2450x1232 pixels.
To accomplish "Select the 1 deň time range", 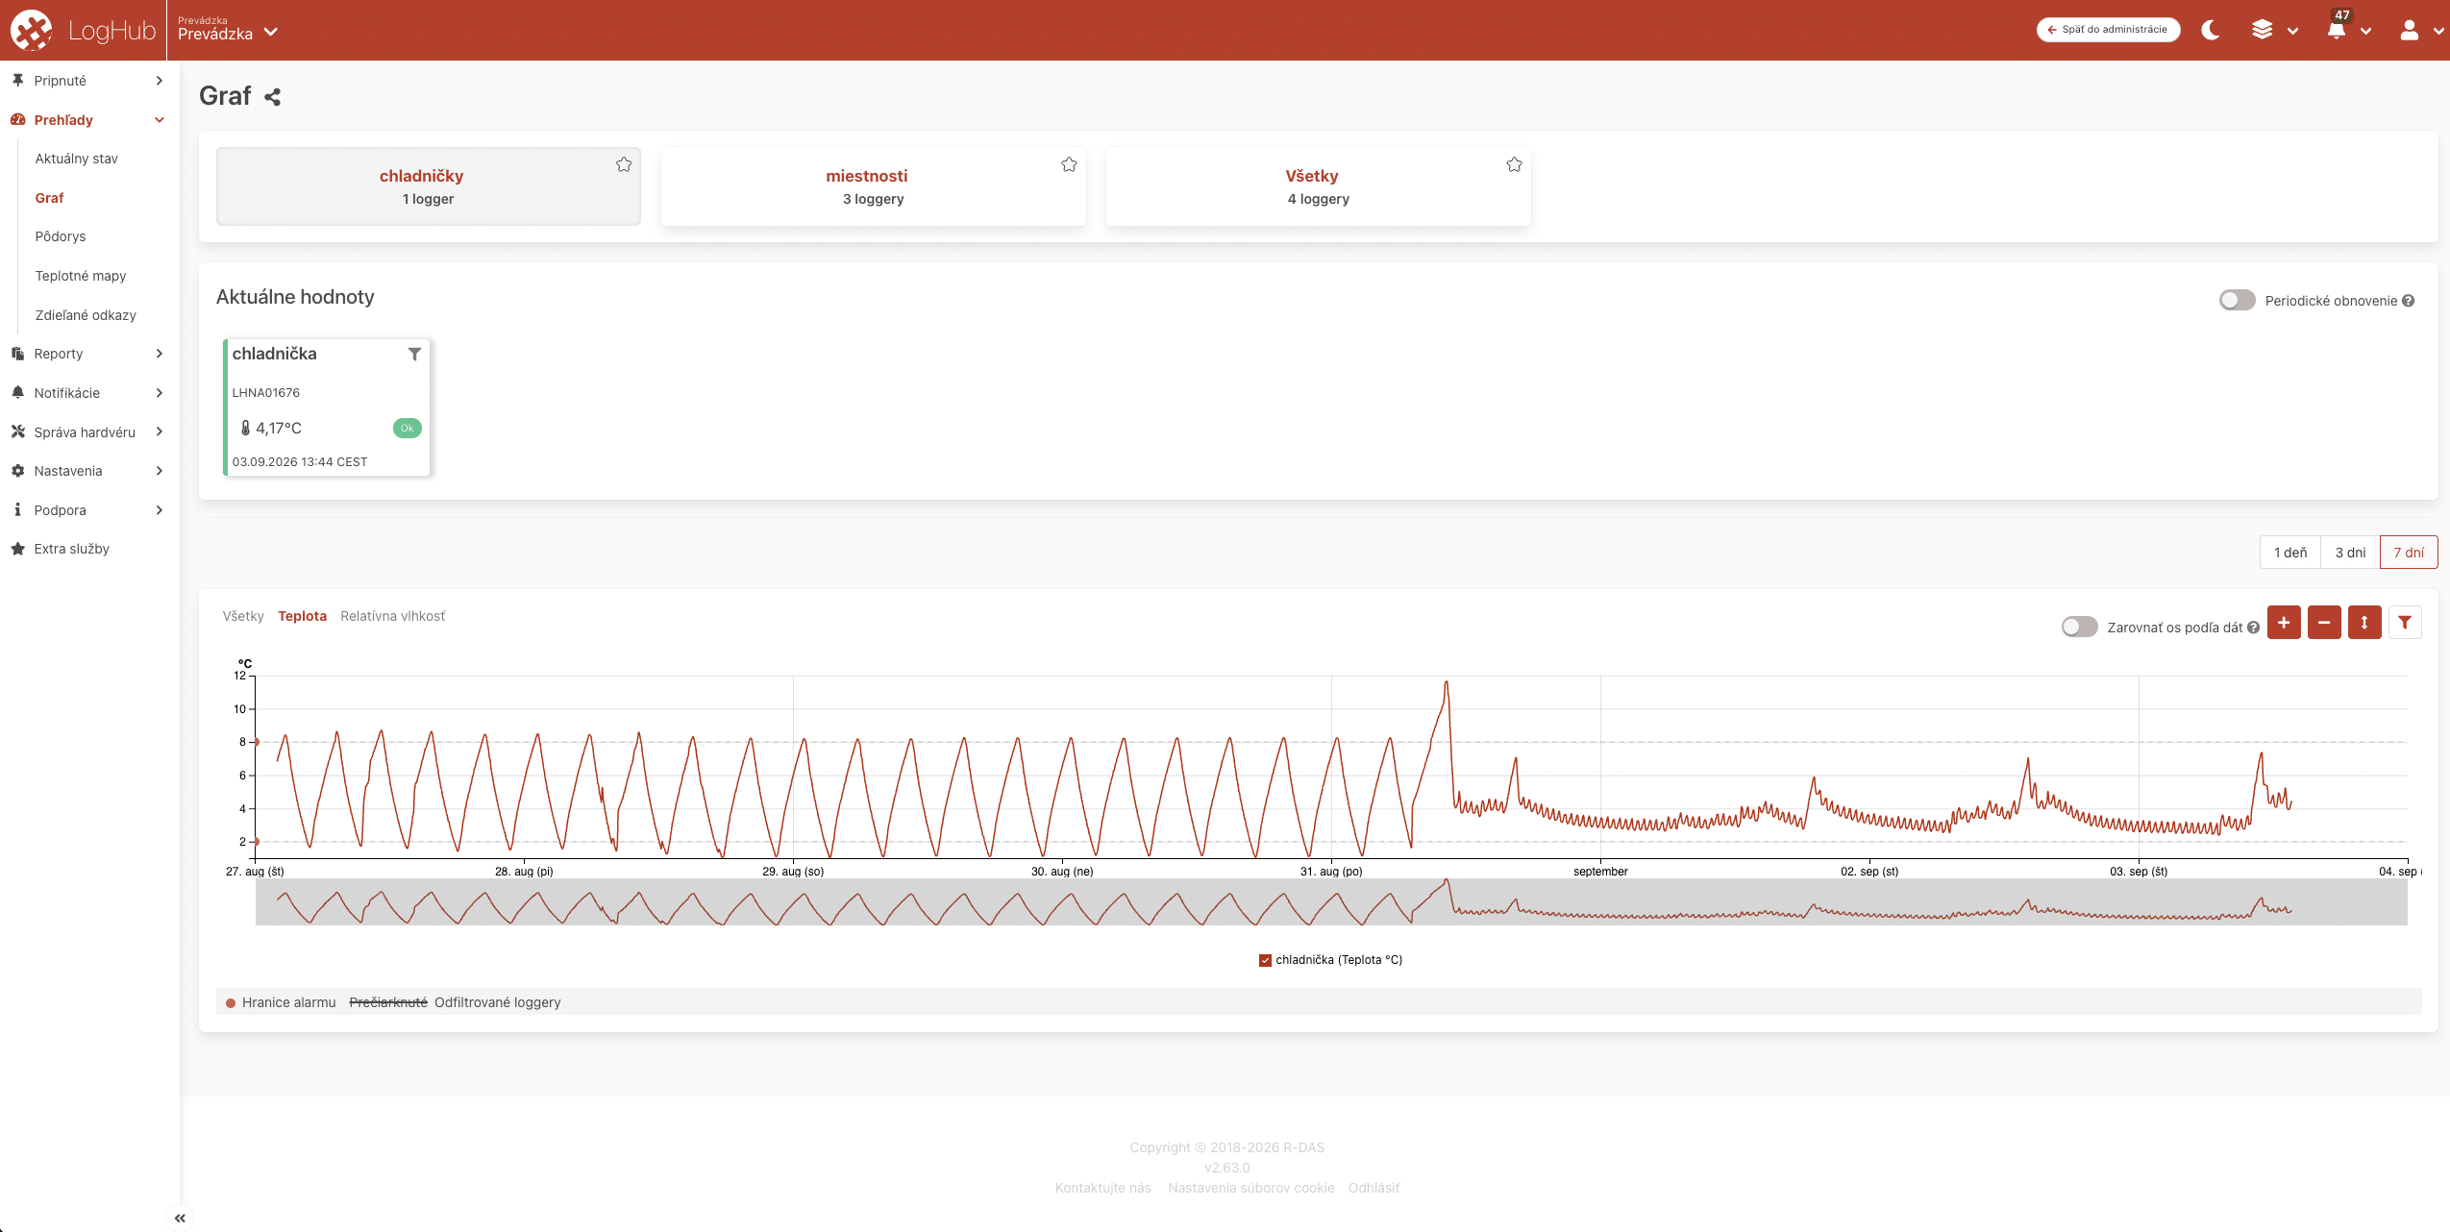I will pyautogui.click(x=2290, y=553).
